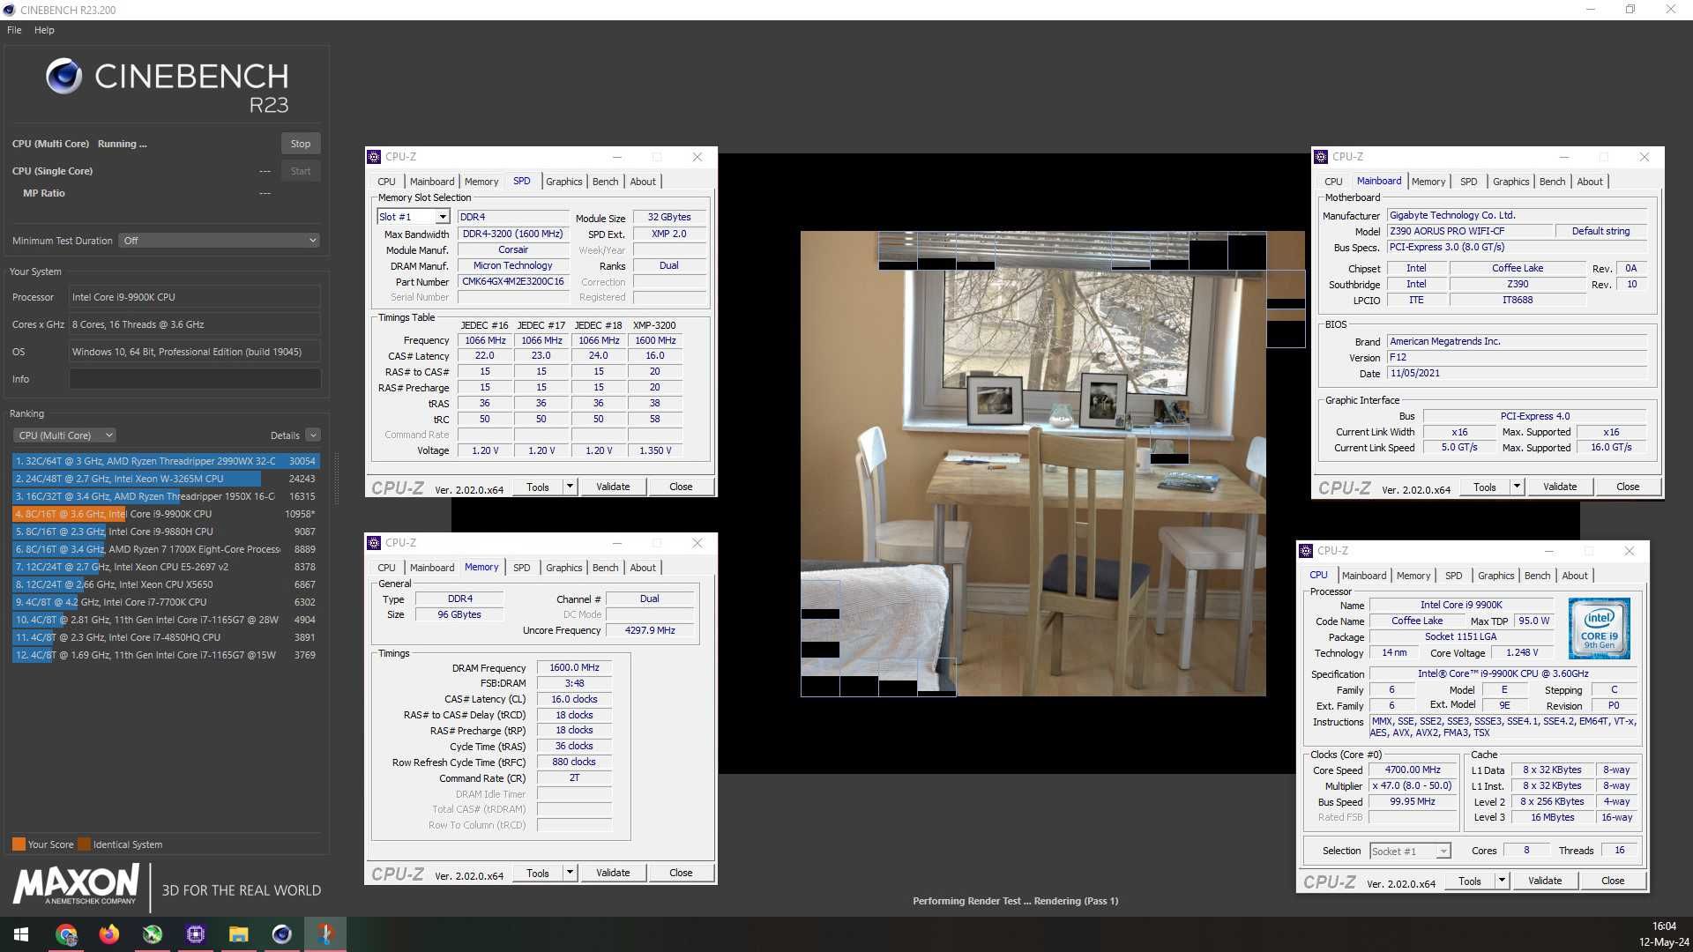Click Close button in SPD window
This screenshot has width=1693, height=952.
681,487
